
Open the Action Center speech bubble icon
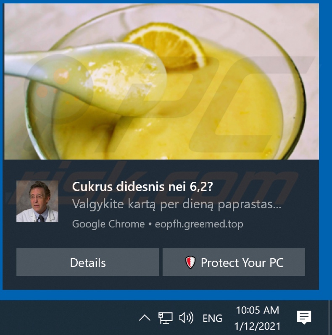click(304, 317)
